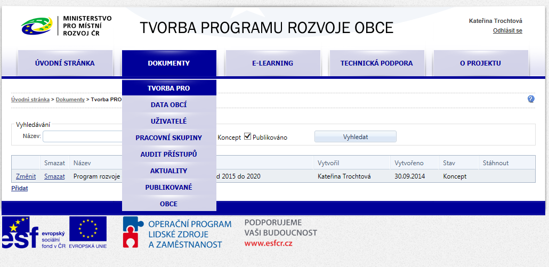Click Kateřina Trochtová in the Vytvořil column

pos(344,176)
